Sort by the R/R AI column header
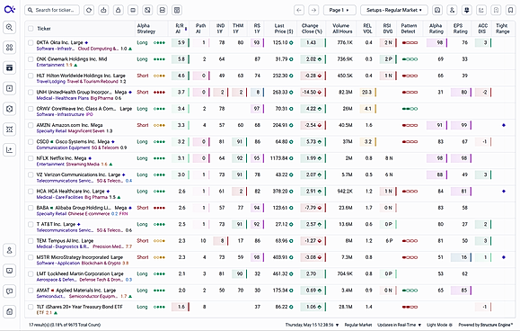This screenshot has width=520, height=331. coord(180,29)
